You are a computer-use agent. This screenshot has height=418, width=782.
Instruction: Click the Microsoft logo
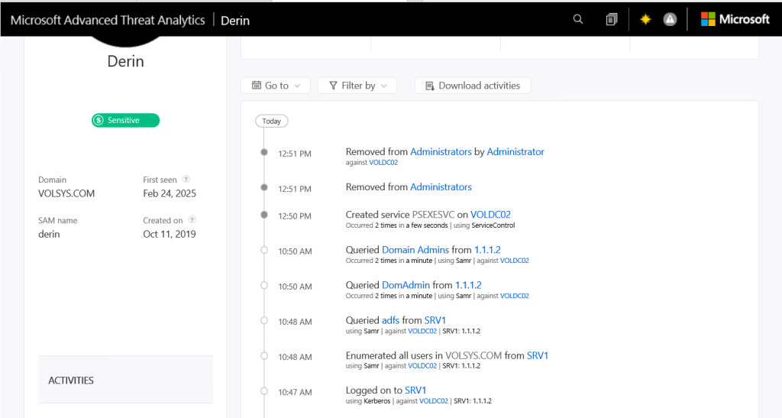click(x=735, y=20)
